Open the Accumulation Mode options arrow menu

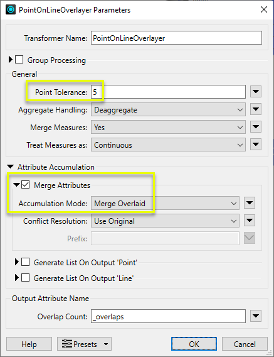tap(250, 203)
